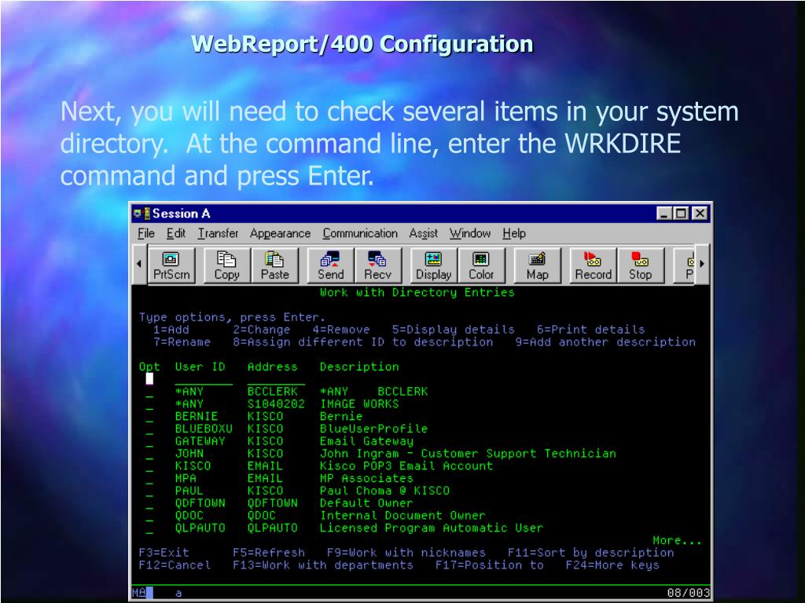Viewport: 805px width, 603px height.
Task: Click the option field for PAUL
Action: [149, 491]
